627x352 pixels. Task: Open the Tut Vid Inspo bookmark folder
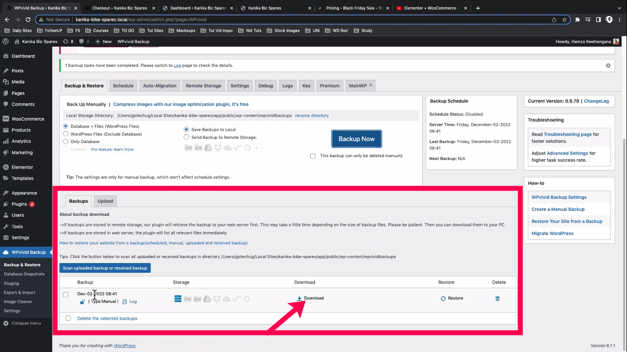[217, 31]
